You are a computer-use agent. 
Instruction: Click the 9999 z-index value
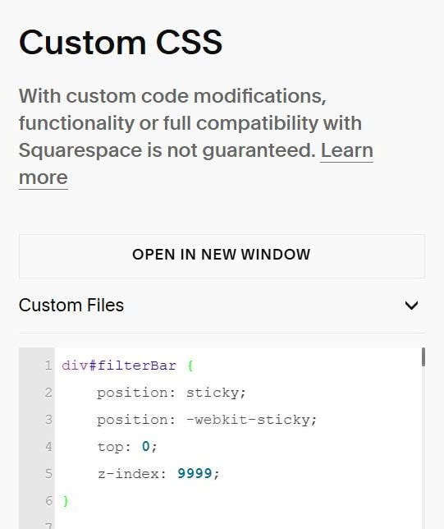(x=195, y=473)
